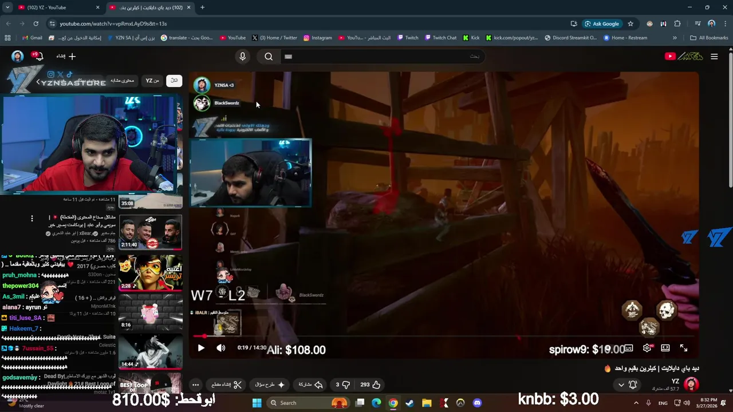
Task: Select the 'من YZ' filter chip
Action: (152, 81)
